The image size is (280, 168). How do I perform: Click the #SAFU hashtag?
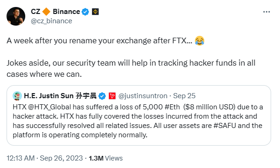click(225, 126)
